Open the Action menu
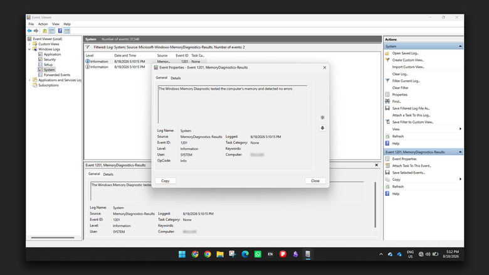 43,24
